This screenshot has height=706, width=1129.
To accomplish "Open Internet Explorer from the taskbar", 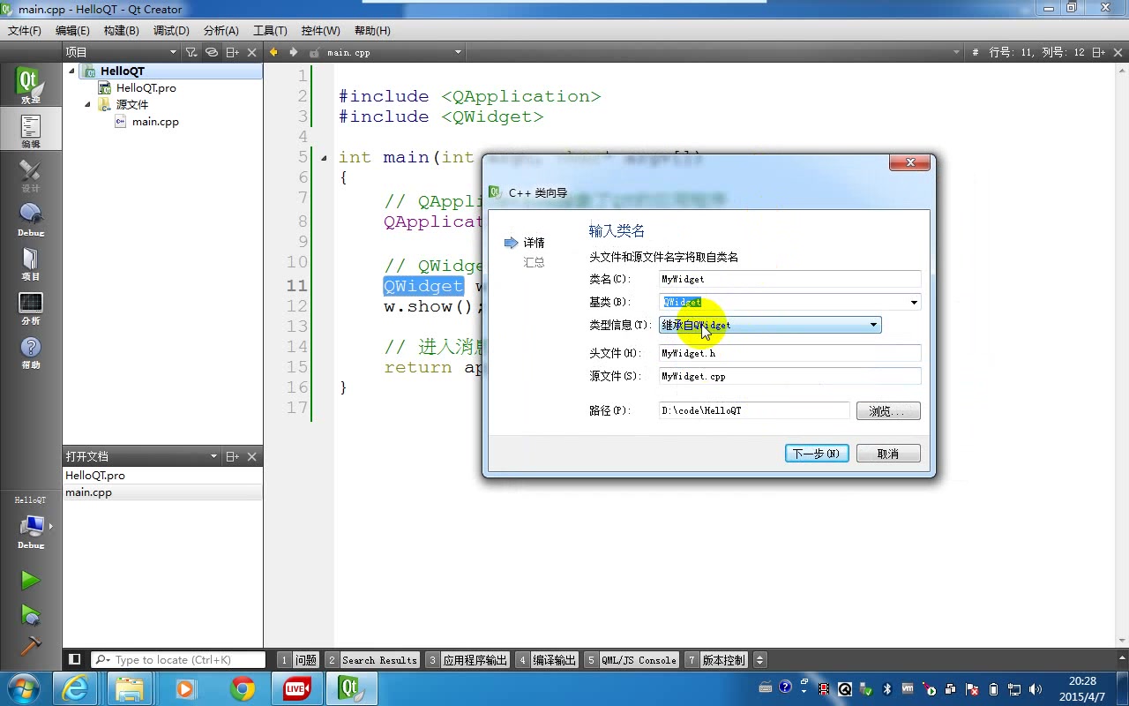I will pyautogui.click(x=76, y=688).
